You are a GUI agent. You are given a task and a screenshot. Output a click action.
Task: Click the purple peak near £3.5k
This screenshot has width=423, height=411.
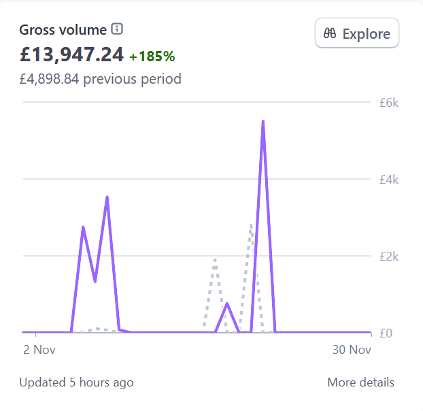[107, 197]
